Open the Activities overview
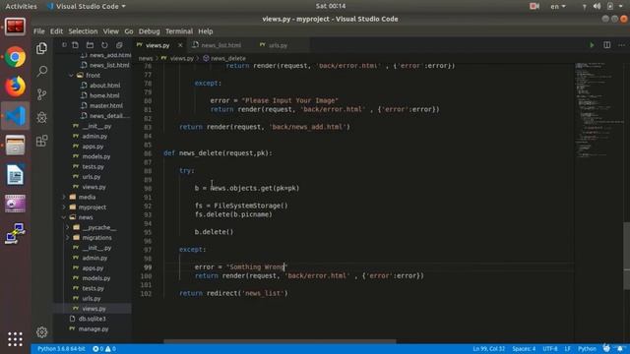This screenshot has width=630, height=354. point(21,6)
